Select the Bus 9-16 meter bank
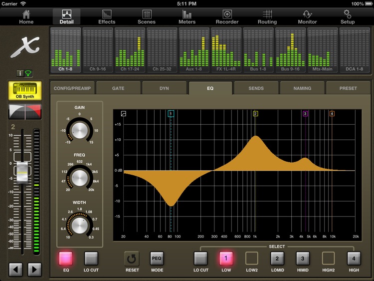The height and width of the screenshot is (281, 374). pyautogui.click(x=290, y=50)
